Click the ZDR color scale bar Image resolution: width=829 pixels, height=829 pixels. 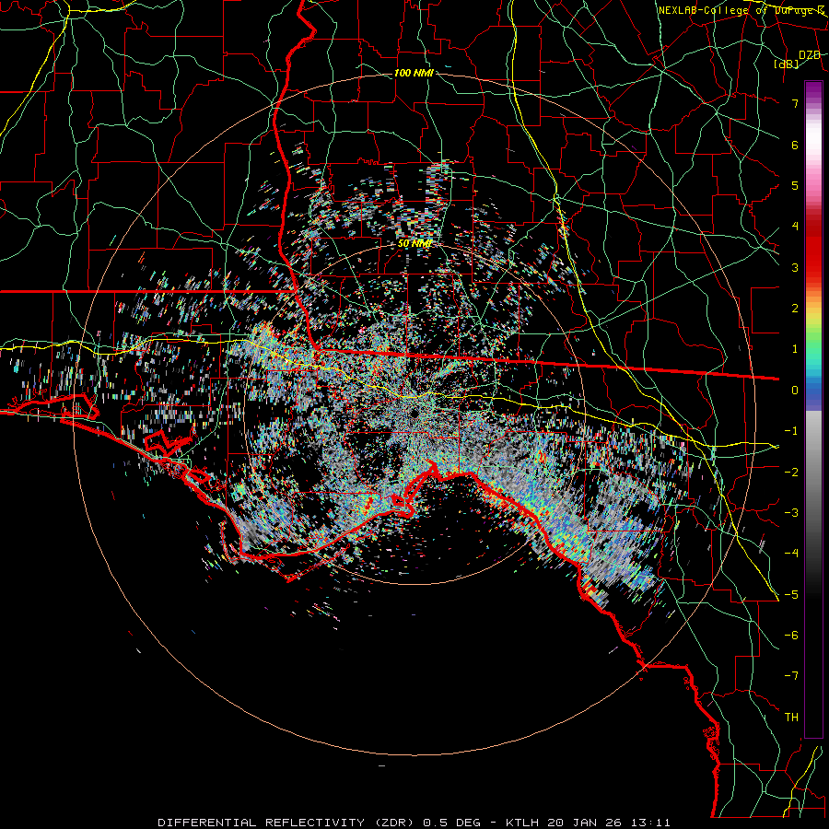813,409
